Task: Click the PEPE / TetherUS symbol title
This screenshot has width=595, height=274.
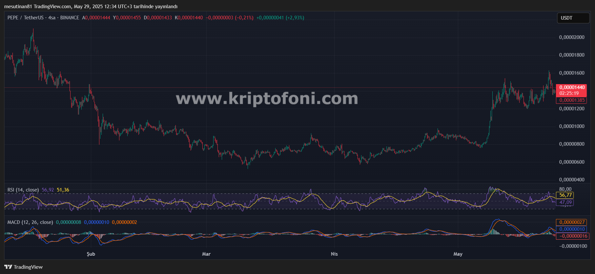Action: click(x=25, y=18)
